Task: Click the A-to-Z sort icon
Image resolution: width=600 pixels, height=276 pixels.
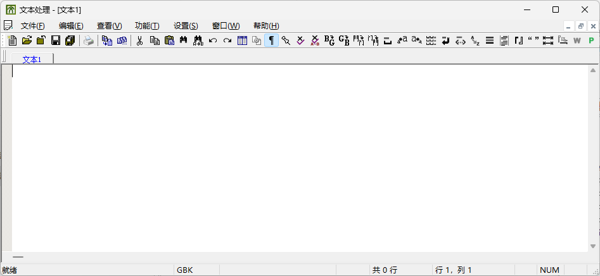Action: pyautogui.click(x=475, y=41)
